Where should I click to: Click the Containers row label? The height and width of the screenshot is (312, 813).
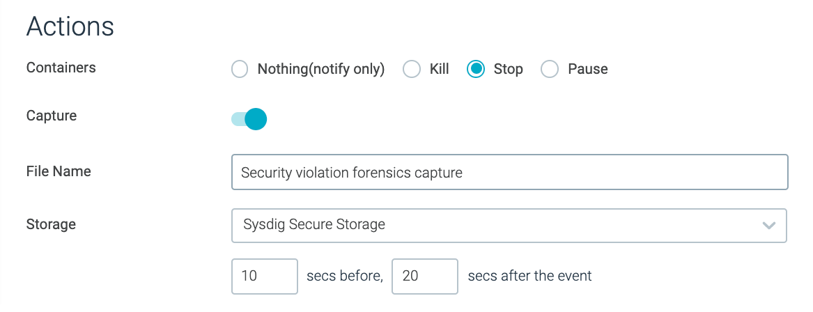(61, 68)
